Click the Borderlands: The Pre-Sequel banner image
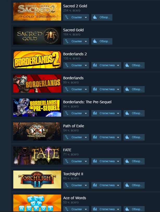Image resolution: width=160 pixels, height=212 pixels. tap(37, 107)
